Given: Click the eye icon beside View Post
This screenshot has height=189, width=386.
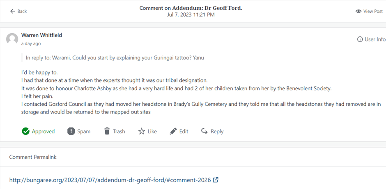Looking at the screenshot, I should click(x=358, y=11).
